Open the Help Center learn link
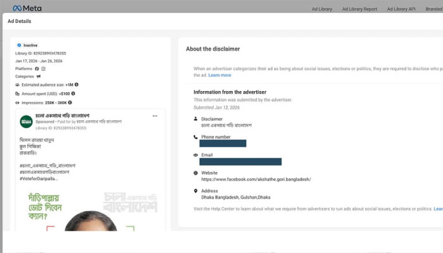Screen dimensions: 443x253 point(438,209)
